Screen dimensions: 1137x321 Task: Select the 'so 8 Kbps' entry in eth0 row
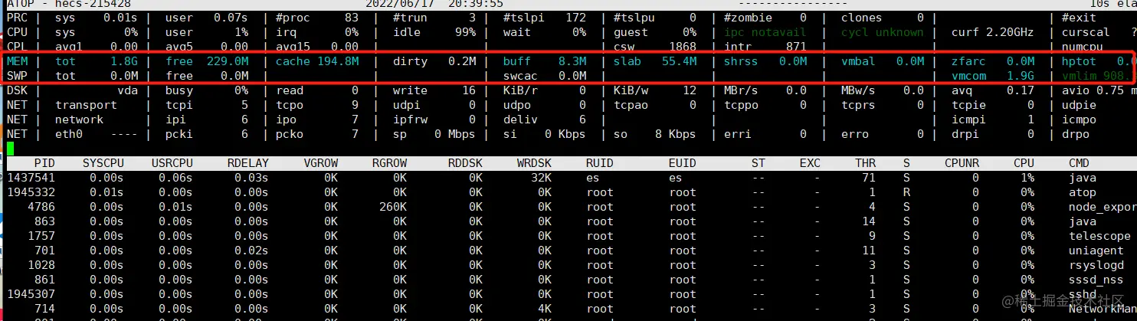tap(654, 134)
